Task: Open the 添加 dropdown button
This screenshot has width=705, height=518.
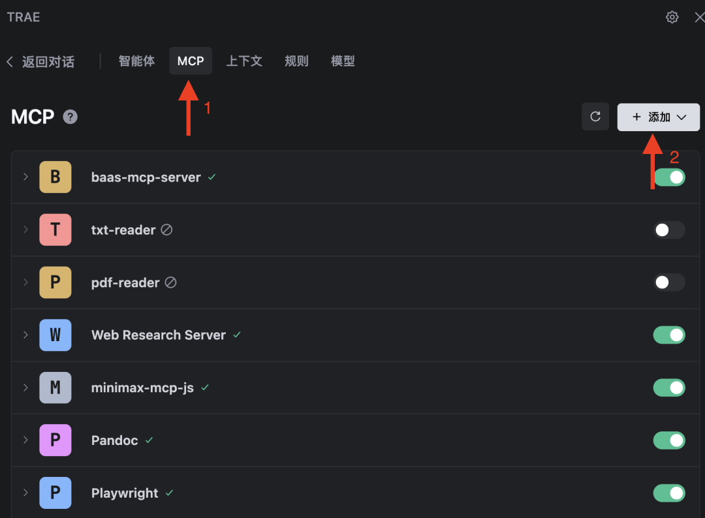Action: click(658, 117)
